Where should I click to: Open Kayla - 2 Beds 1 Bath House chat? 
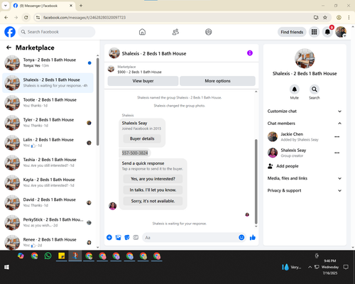coord(48,182)
